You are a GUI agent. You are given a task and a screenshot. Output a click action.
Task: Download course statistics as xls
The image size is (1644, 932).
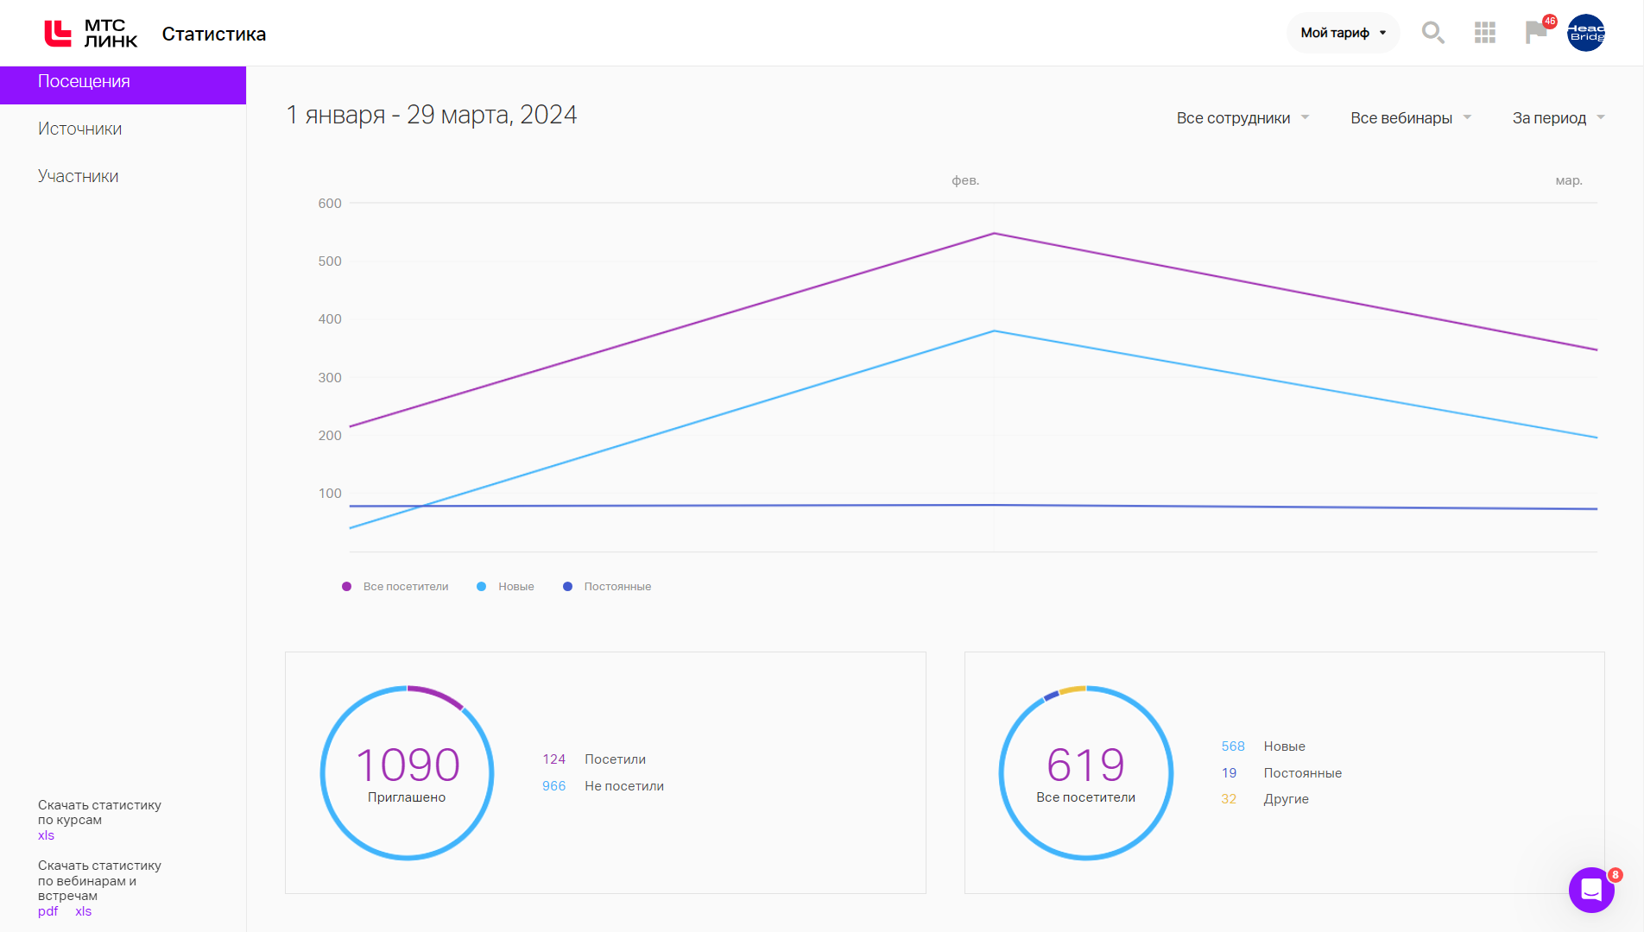46,835
